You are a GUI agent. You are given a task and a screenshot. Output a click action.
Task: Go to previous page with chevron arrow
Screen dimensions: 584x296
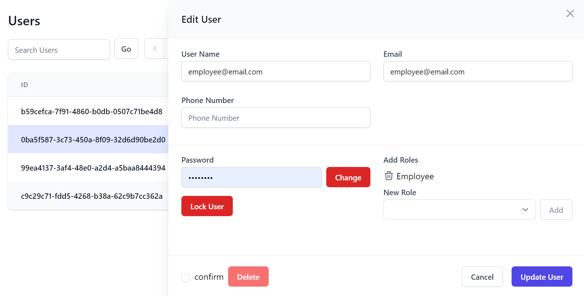click(x=155, y=48)
